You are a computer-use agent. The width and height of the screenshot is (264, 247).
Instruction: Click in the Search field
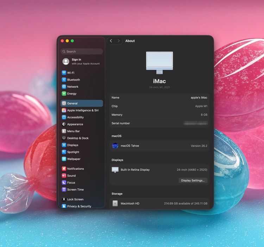tap(82, 51)
